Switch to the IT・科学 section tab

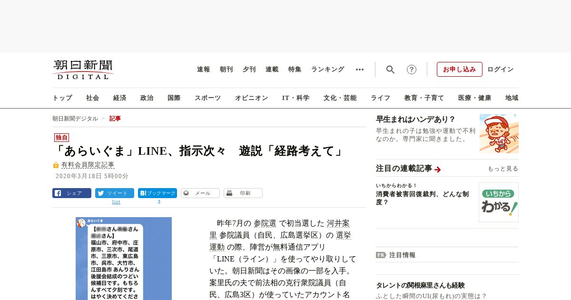pos(296,98)
